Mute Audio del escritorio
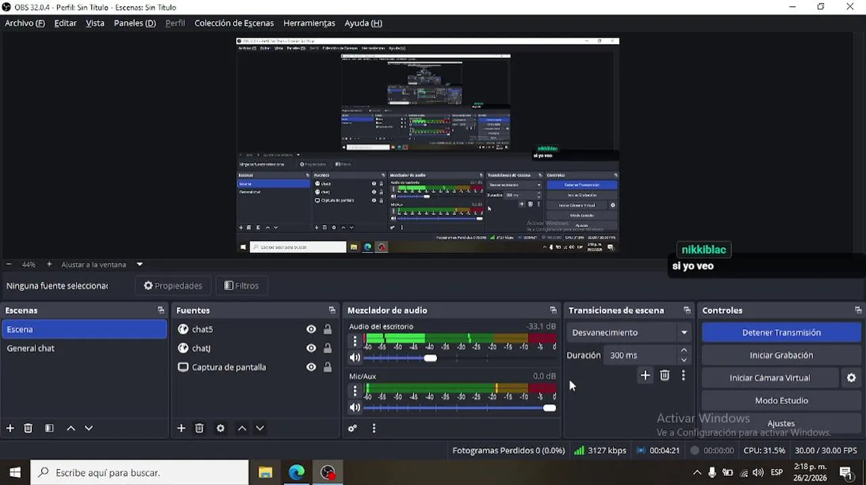Screen dimensions: 866x485 point(355,358)
